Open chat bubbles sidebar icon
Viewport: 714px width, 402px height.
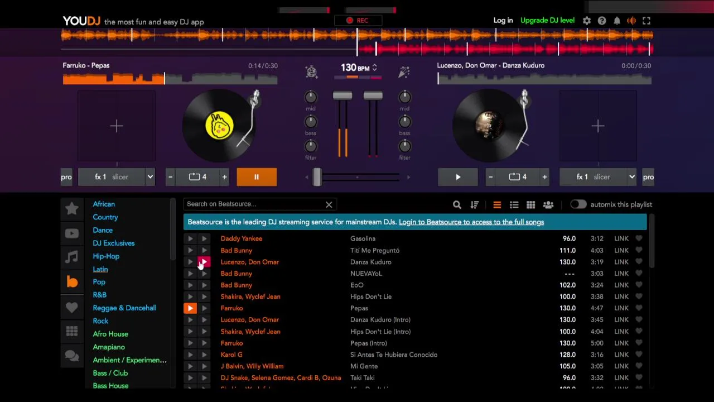72,356
